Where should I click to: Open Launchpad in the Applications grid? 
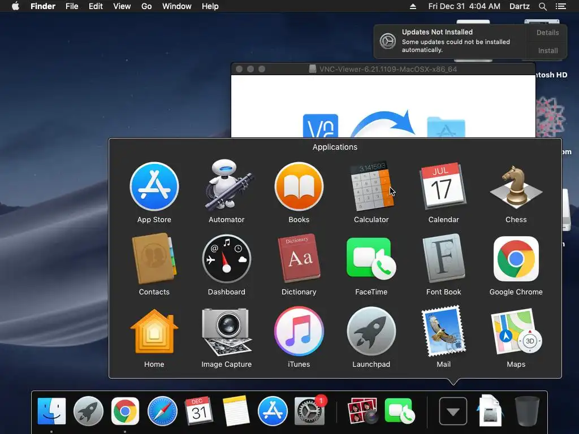(x=371, y=331)
